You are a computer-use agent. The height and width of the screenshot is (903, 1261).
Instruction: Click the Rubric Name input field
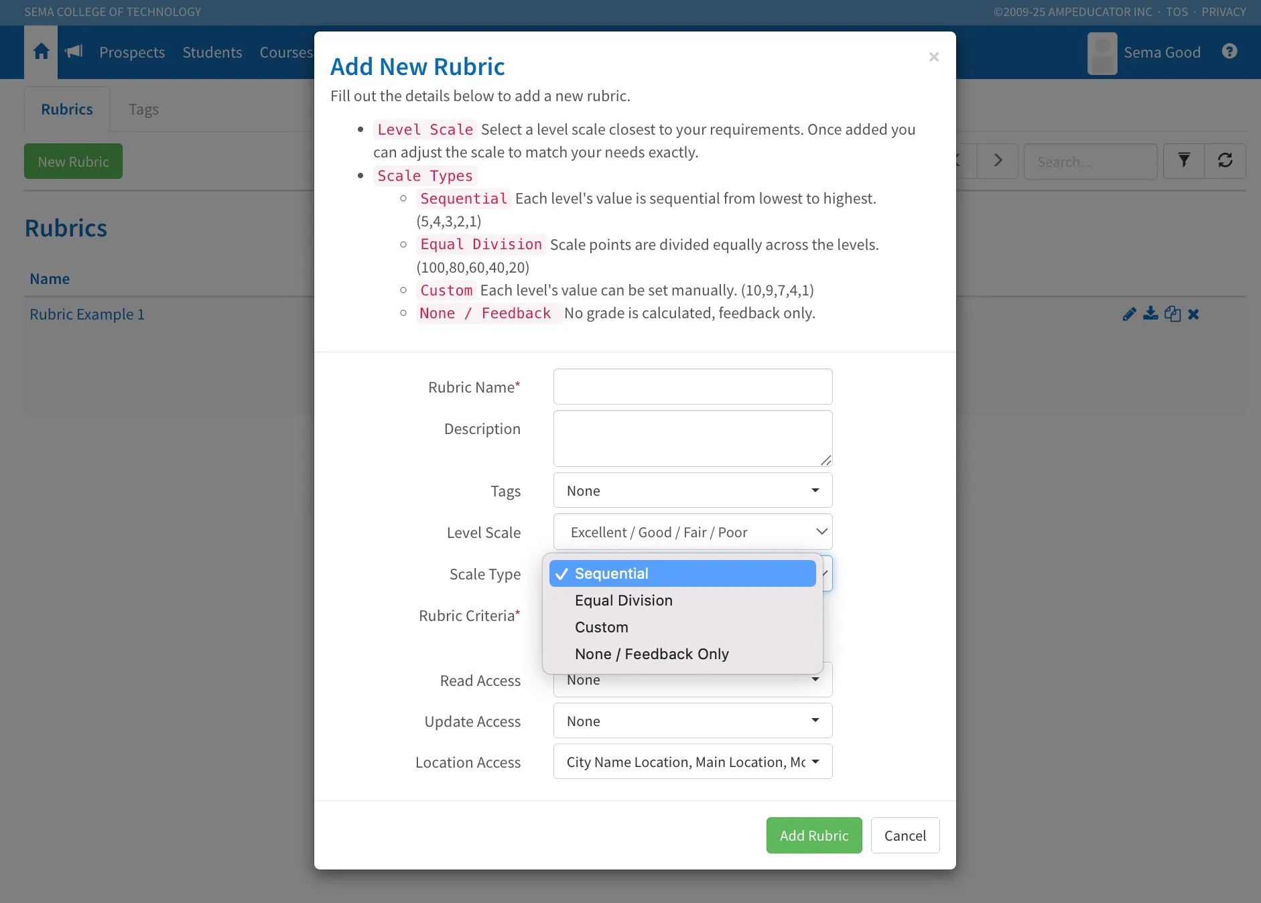[x=693, y=387]
